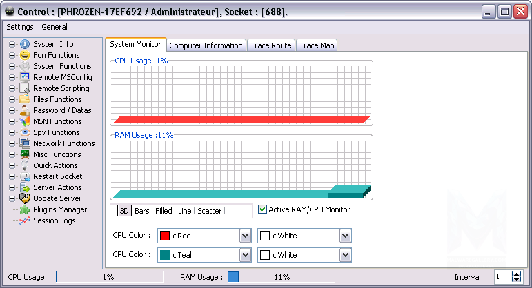
Task: Click the Spy Functions eye icon
Action: pos(25,132)
